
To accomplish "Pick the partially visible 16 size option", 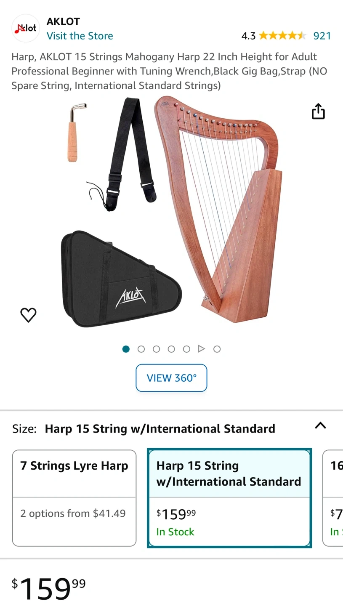I will (333, 498).
